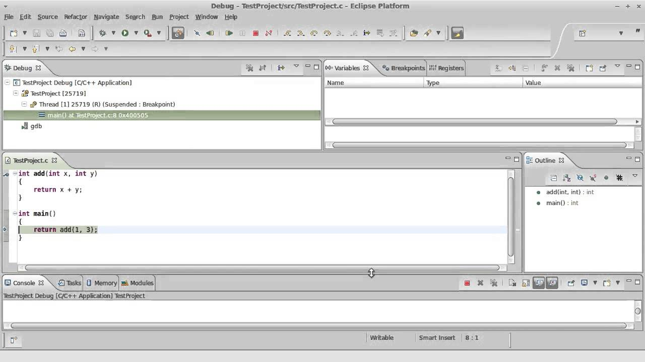Step Over the current statement
This screenshot has width=645, height=362.
pyautogui.click(x=301, y=33)
